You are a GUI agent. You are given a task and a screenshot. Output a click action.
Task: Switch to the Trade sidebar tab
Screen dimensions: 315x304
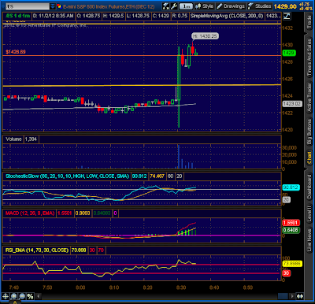(x=309, y=22)
